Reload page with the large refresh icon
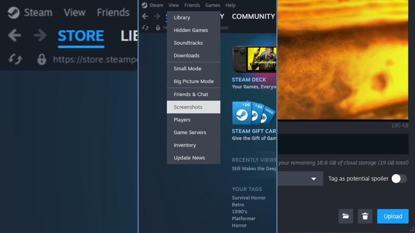 pyautogui.click(x=15, y=59)
